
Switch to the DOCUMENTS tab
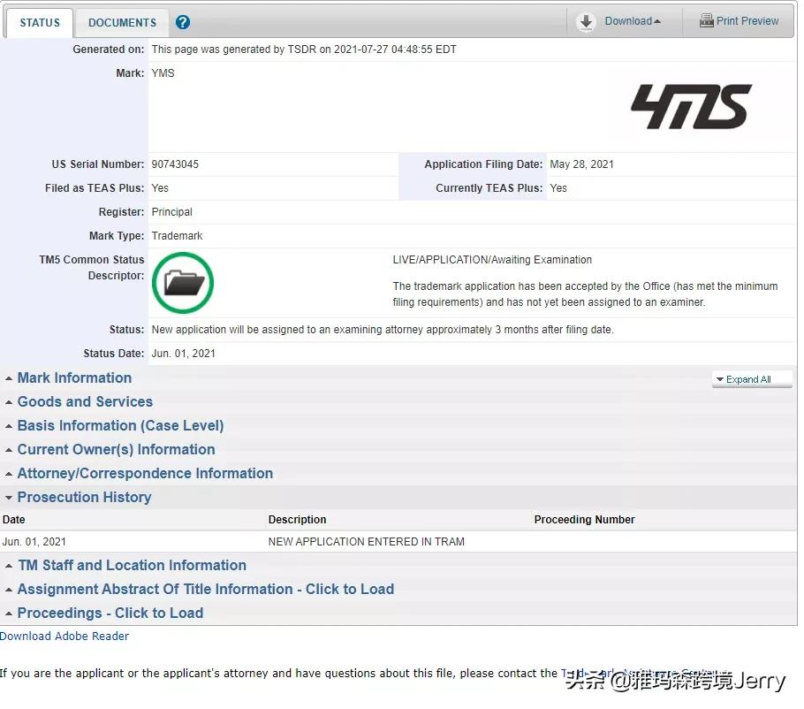[x=122, y=23]
